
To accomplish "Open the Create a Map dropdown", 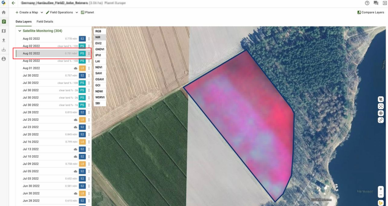I will [x=29, y=12].
